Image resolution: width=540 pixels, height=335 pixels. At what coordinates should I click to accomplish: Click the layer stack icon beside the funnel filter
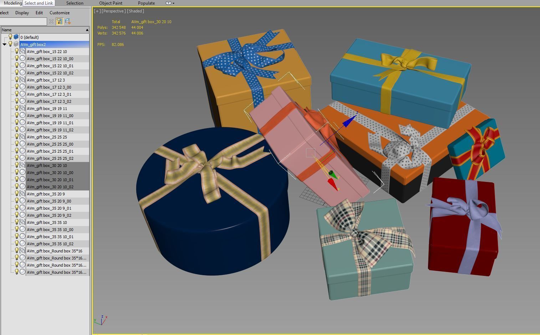pyautogui.click(x=67, y=21)
